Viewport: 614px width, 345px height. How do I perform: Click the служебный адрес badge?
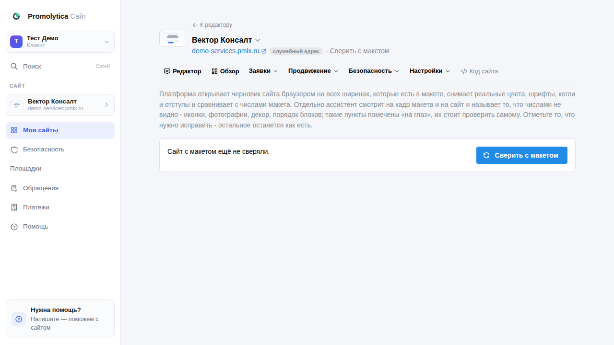coord(296,51)
